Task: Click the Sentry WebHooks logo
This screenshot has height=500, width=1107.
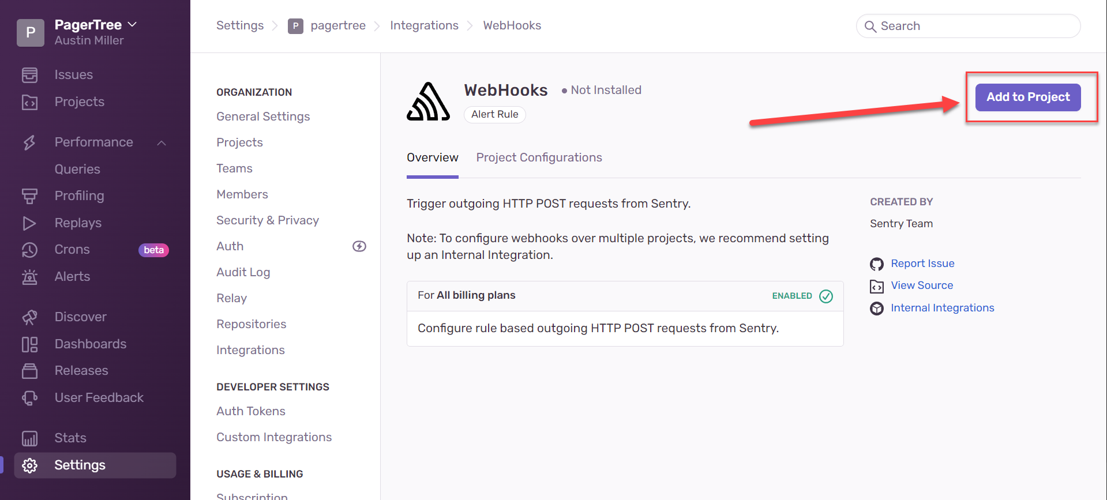Action: pyautogui.click(x=428, y=101)
